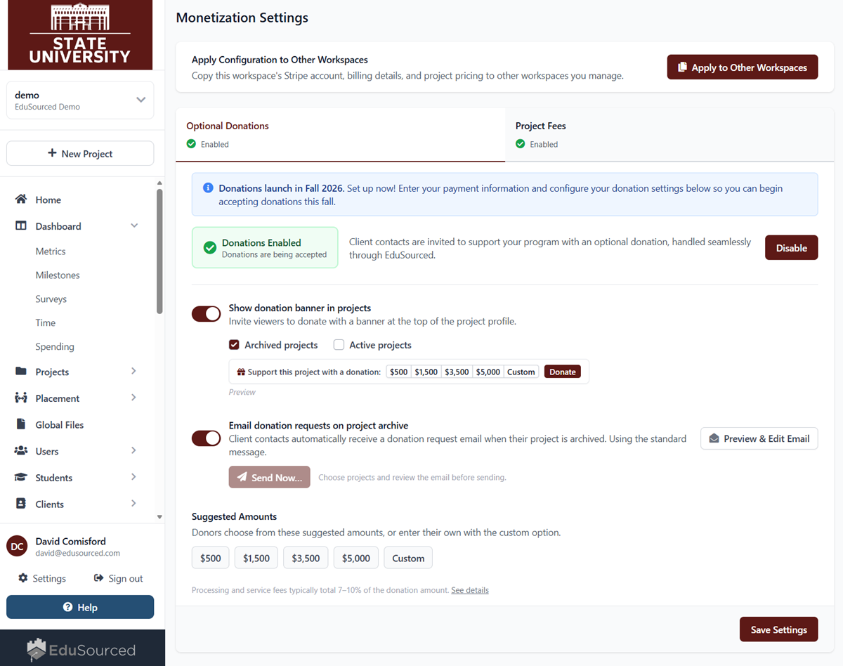The width and height of the screenshot is (843, 666).
Task: Open Spending under Dashboard
Action: click(55, 347)
